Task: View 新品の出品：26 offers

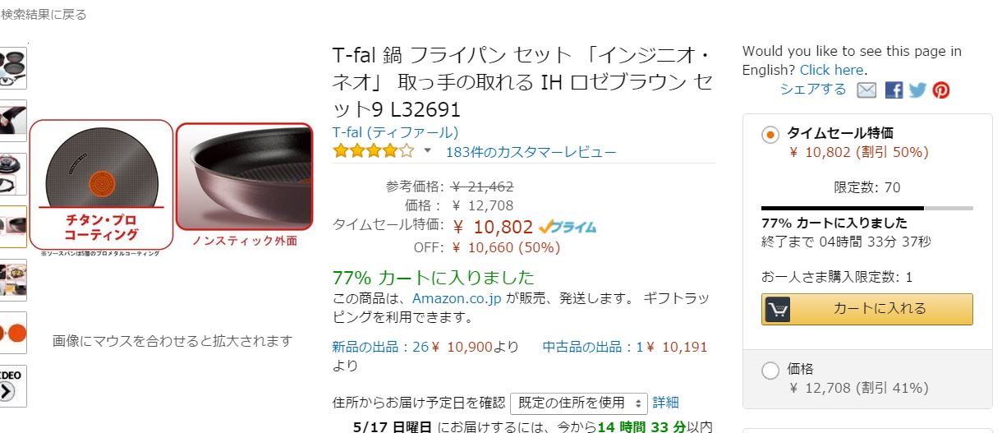Action: point(380,347)
